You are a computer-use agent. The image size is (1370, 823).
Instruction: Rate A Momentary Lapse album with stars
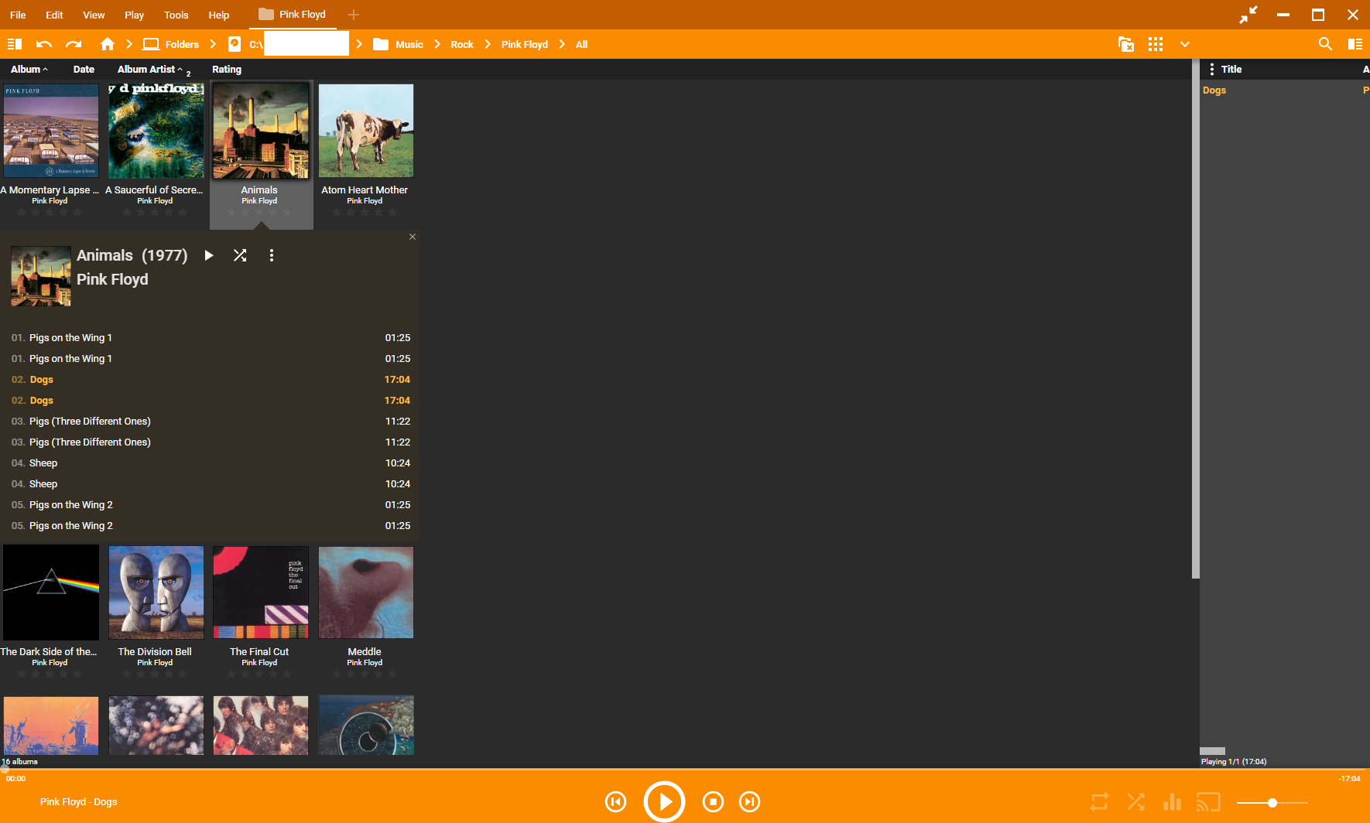50,212
